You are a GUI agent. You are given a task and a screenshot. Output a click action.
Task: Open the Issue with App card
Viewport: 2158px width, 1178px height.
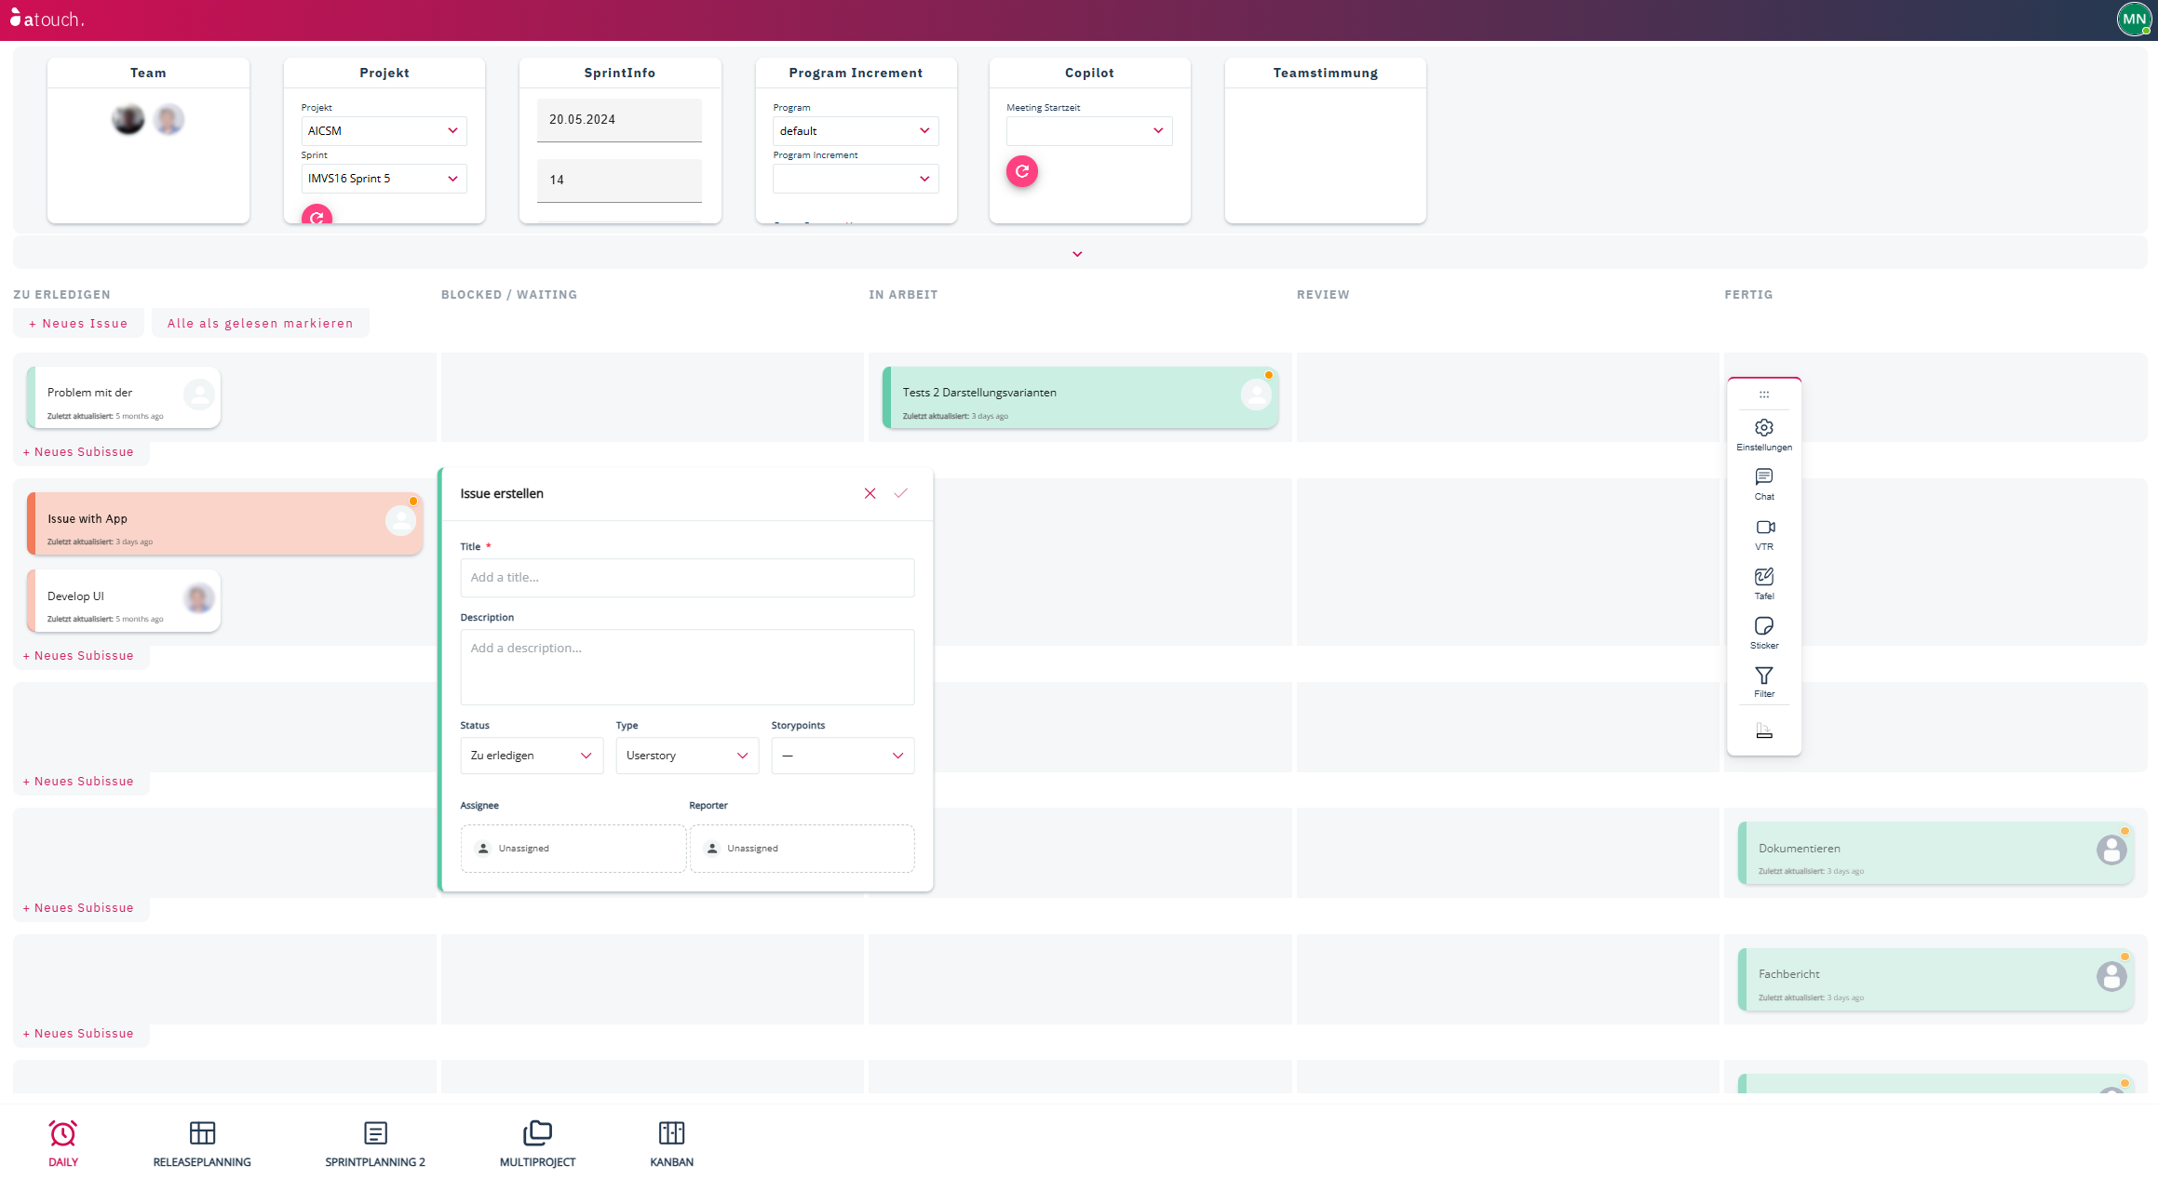click(224, 524)
